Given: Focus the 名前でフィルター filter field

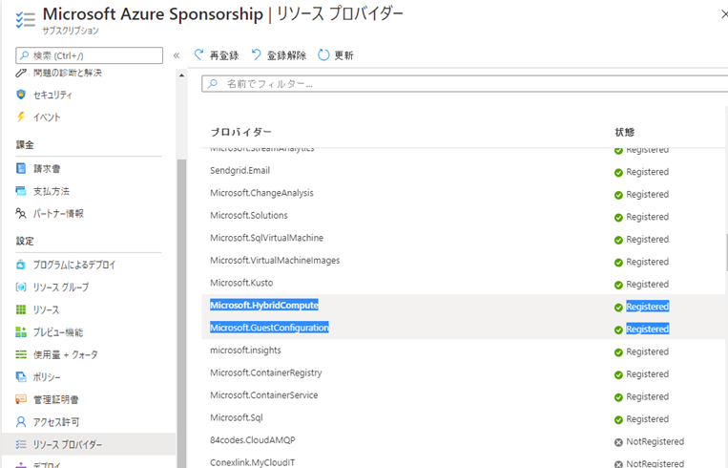Looking at the screenshot, I should [x=465, y=84].
